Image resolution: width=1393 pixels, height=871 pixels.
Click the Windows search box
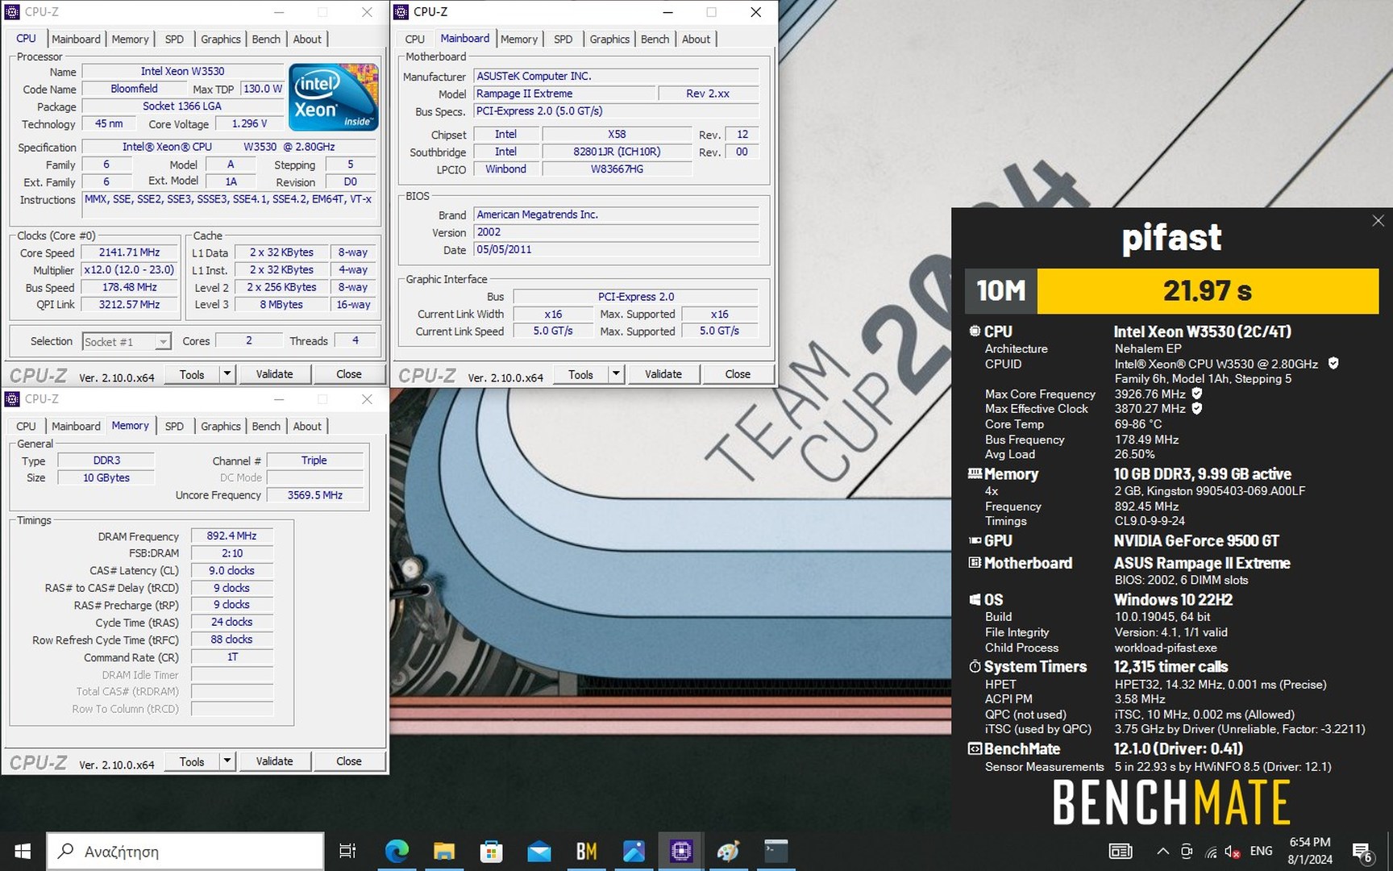point(185,851)
